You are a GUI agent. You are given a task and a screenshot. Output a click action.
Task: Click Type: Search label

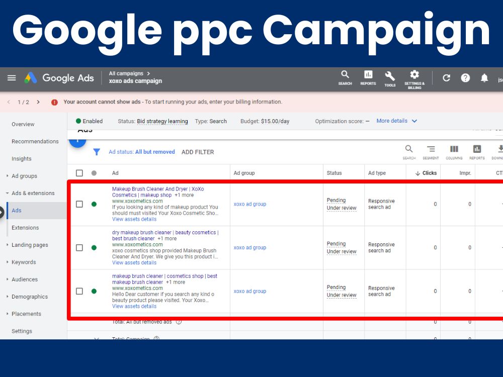coord(211,122)
